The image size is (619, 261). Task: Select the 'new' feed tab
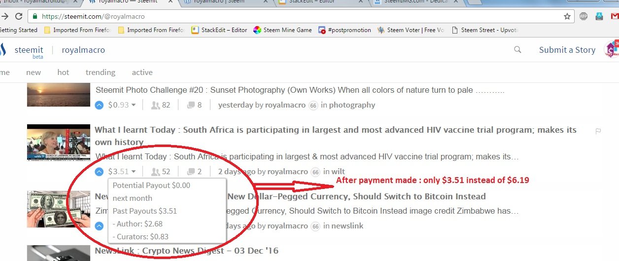(34, 72)
